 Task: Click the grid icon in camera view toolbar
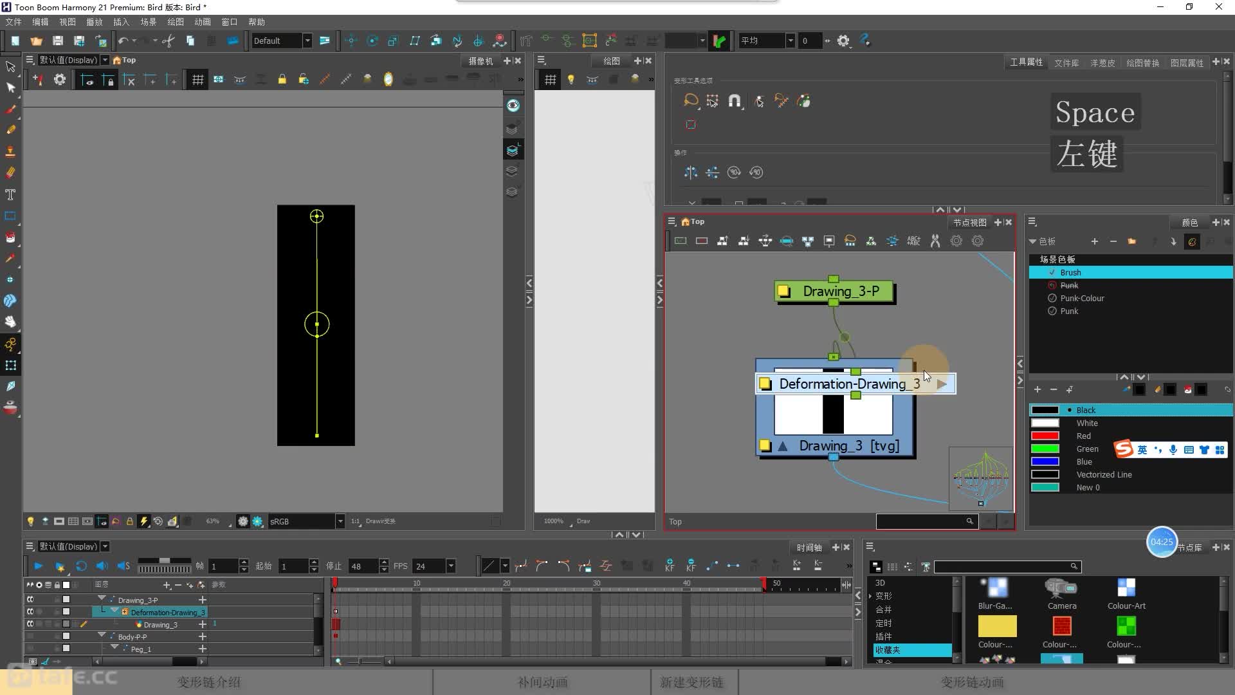197,79
